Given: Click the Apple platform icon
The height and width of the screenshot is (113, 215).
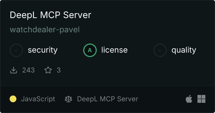Looking at the screenshot, I should (x=189, y=99).
